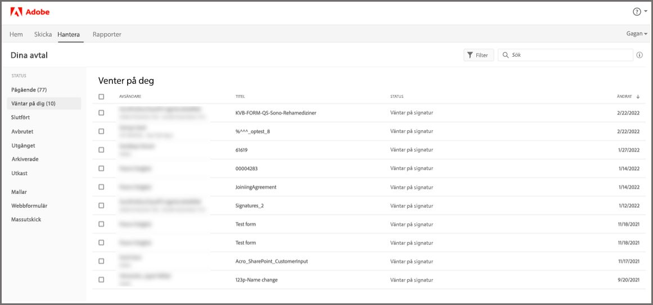Open the Acro_SharePoint_CustomerInput agreement
The width and height of the screenshot is (653, 305).
(x=272, y=261)
